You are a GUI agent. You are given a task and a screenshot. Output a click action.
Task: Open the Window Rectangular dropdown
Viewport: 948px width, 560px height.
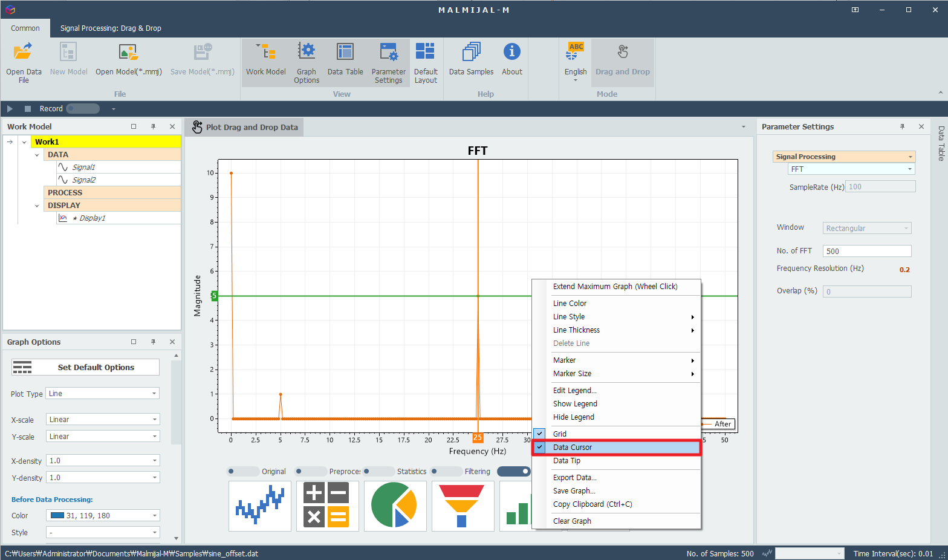click(867, 228)
